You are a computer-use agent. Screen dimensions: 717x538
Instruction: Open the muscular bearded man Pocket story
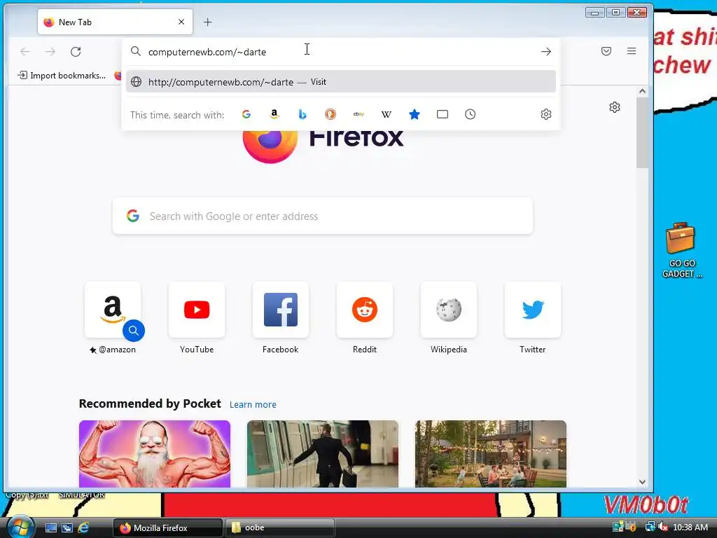tap(155, 454)
